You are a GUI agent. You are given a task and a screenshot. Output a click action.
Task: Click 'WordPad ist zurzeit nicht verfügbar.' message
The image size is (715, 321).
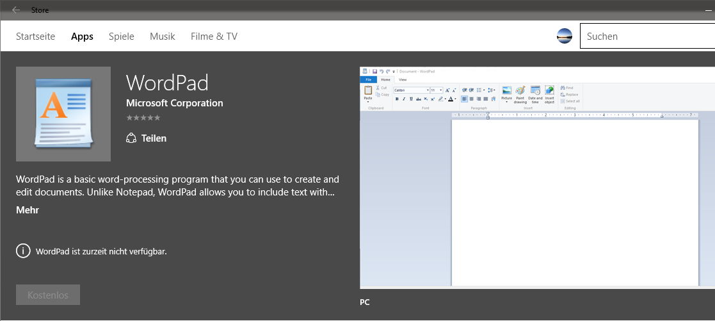(101, 251)
